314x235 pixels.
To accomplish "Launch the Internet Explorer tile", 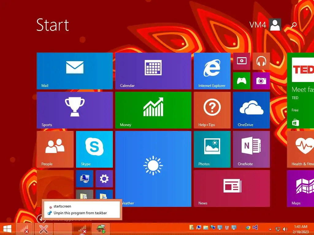I will [x=212, y=71].
